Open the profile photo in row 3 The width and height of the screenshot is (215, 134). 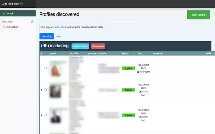55,117
